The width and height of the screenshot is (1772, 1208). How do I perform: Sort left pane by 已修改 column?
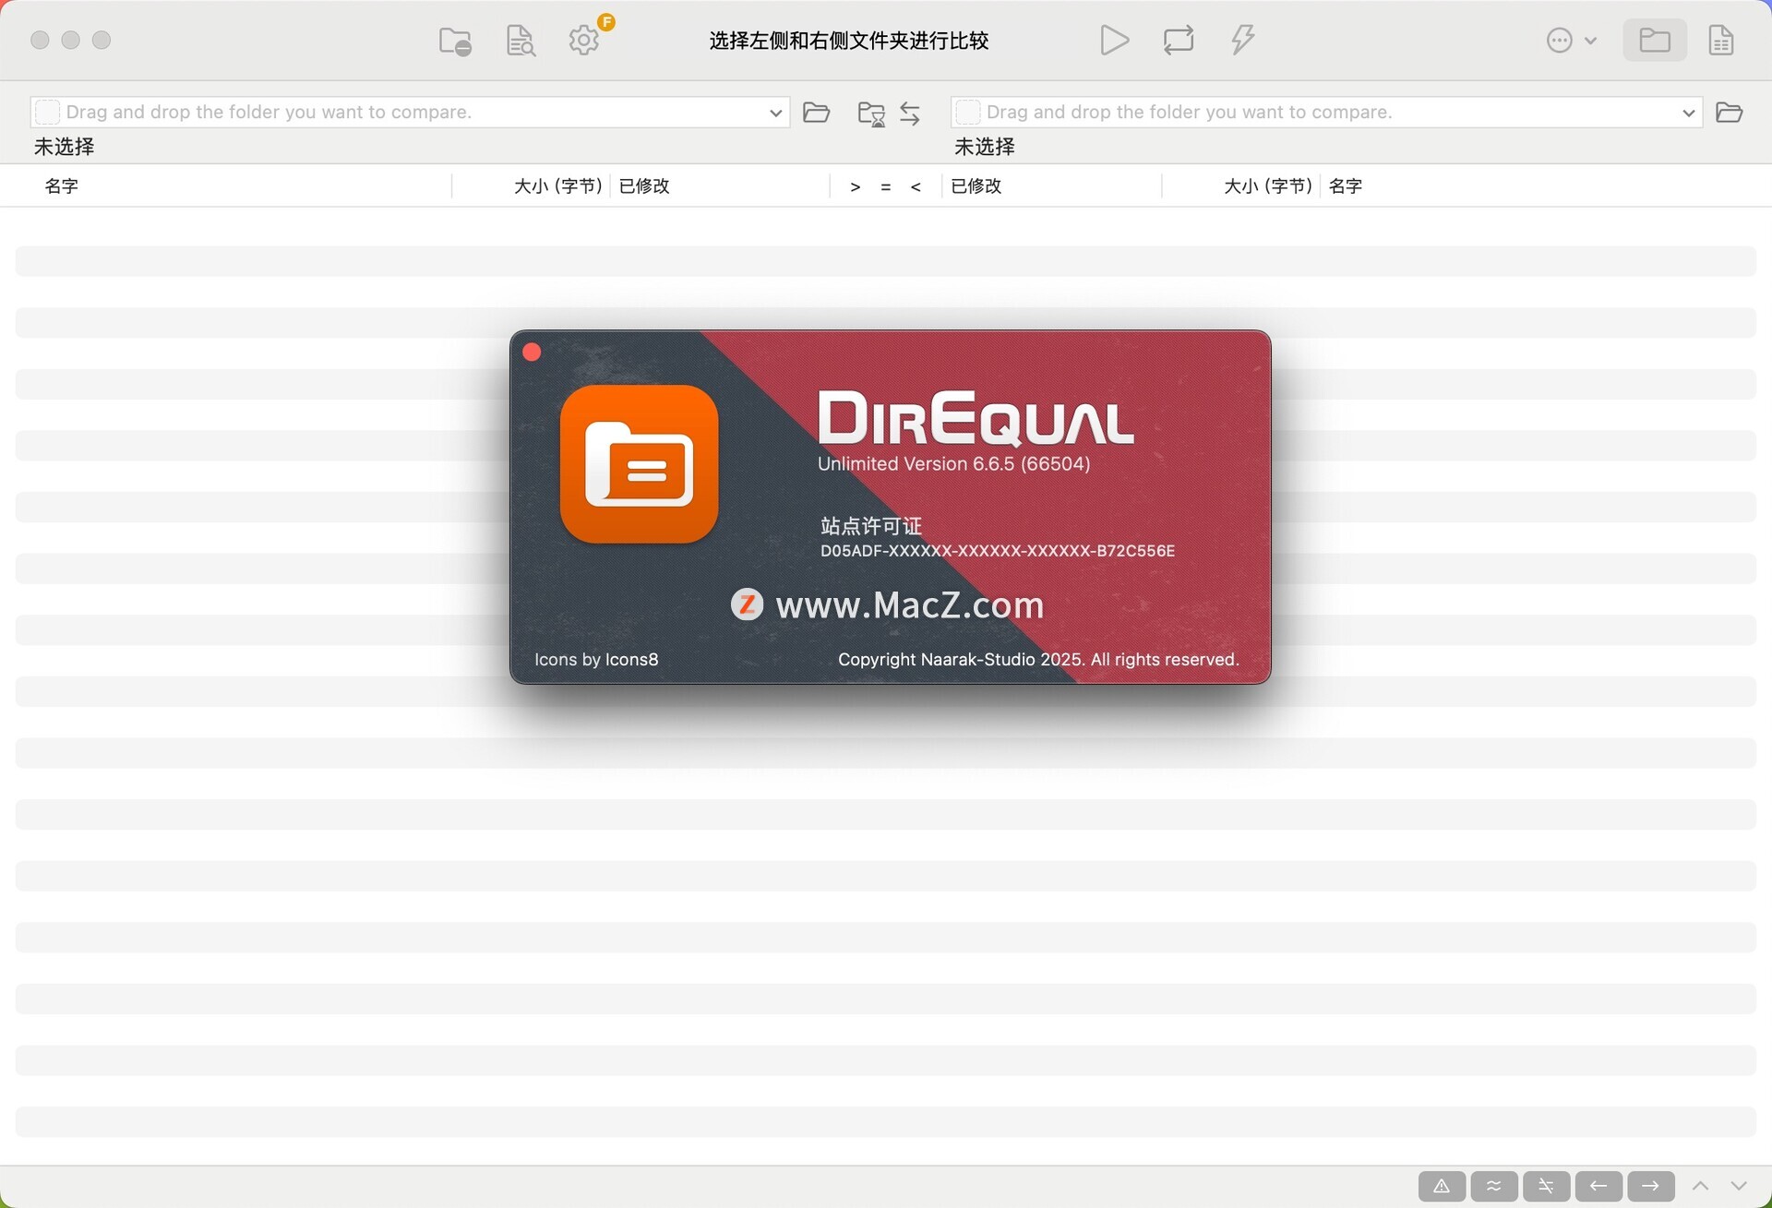pyautogui.click(x=644, y=185)
